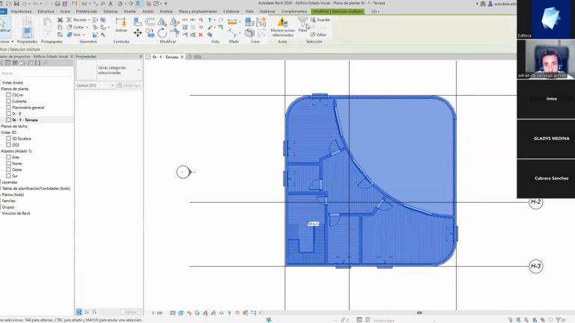Click the Editar selection button
Screen dimensions: 575x323
pos(319,35)
